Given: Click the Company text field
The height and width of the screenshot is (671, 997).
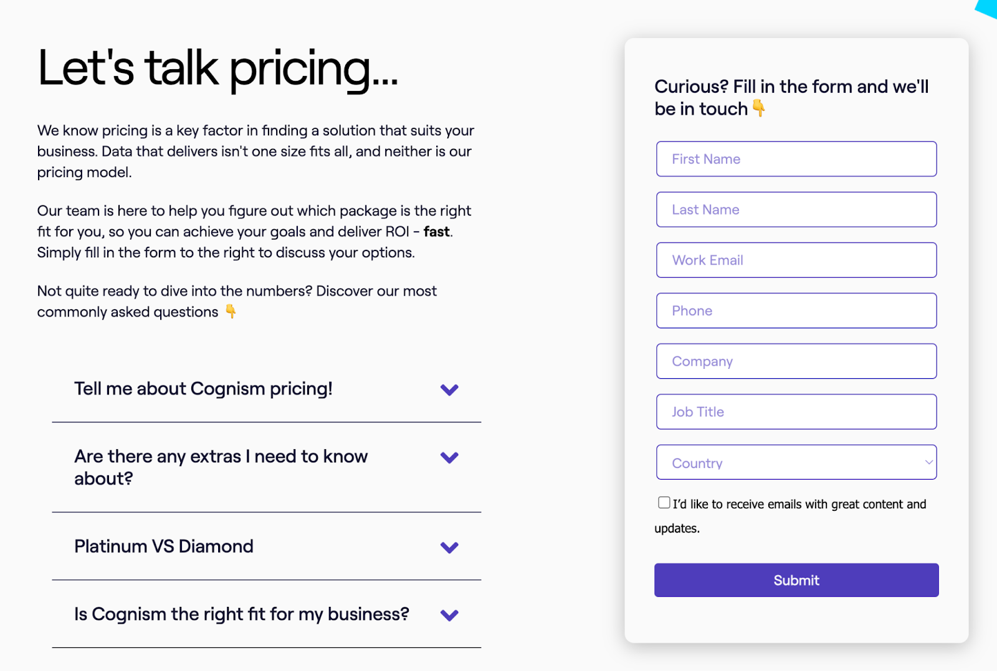Looking at the screenshot, I should 796,361.
